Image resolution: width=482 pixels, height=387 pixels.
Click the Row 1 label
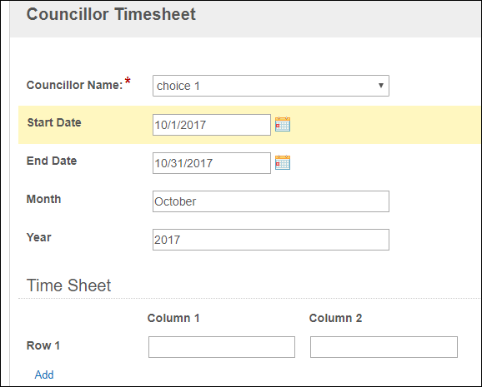(43, 345)
